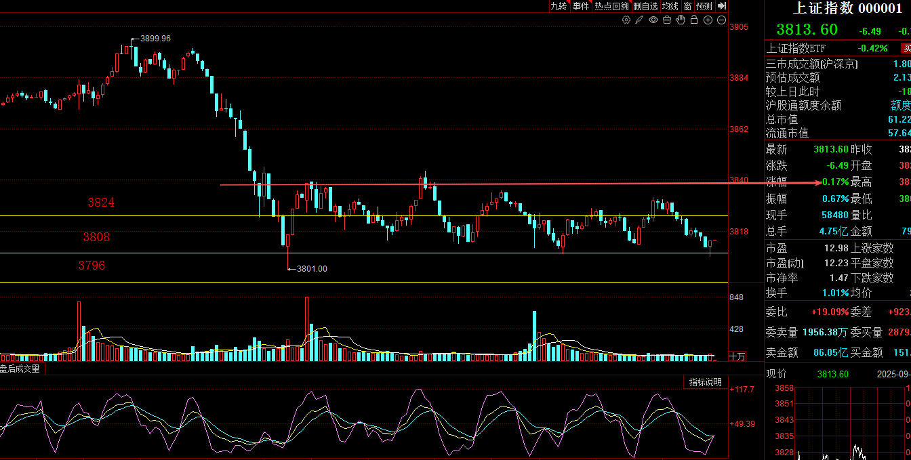
Task: Zoom out with the minus circle icon
Action: 721,20
